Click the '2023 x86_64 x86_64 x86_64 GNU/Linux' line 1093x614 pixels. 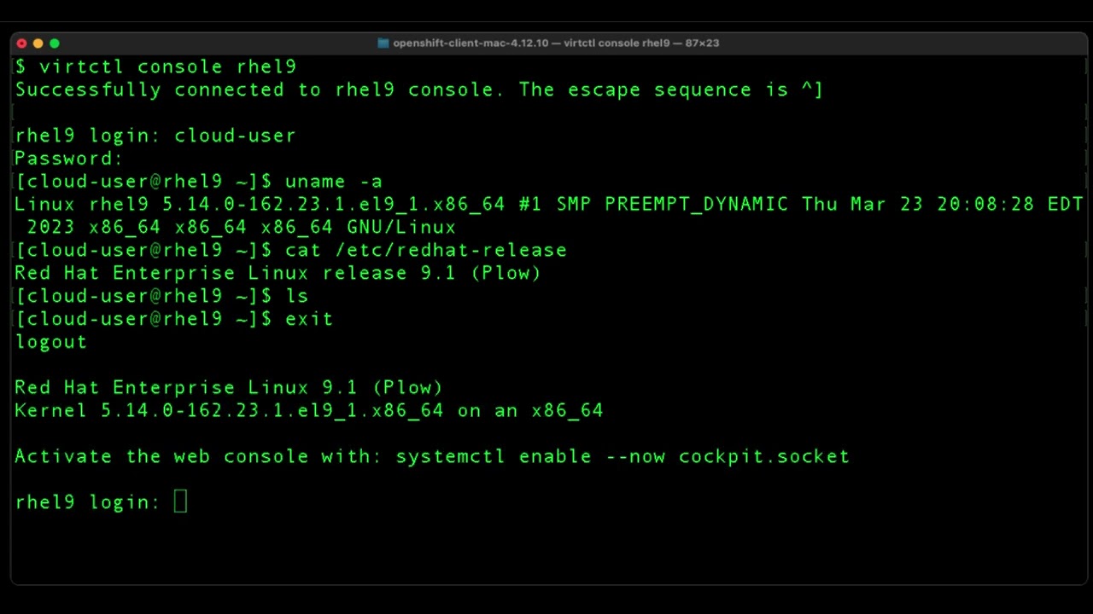tap(241, 228)
